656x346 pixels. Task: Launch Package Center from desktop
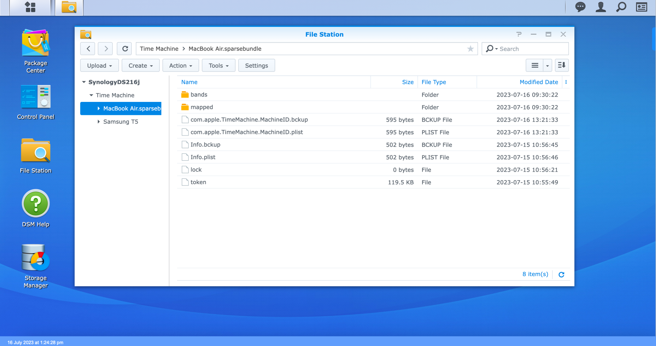(35, 51)
